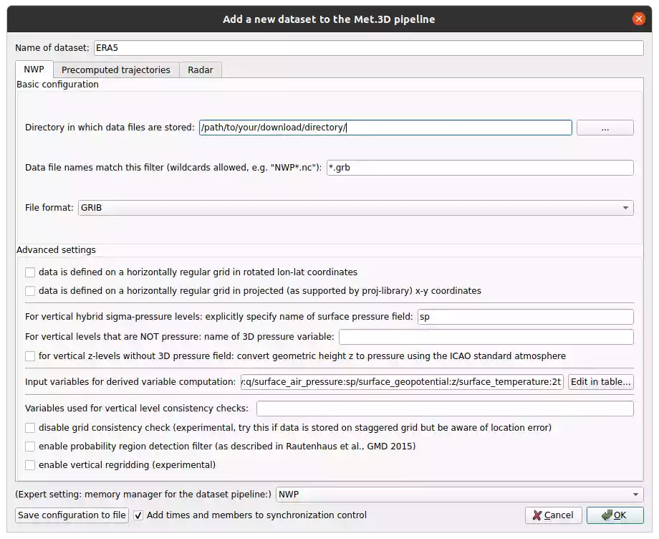The height and width of the screenshot is (539, 659).
Task: Click the 3D pressure variable name field
Action: (486, 337)
